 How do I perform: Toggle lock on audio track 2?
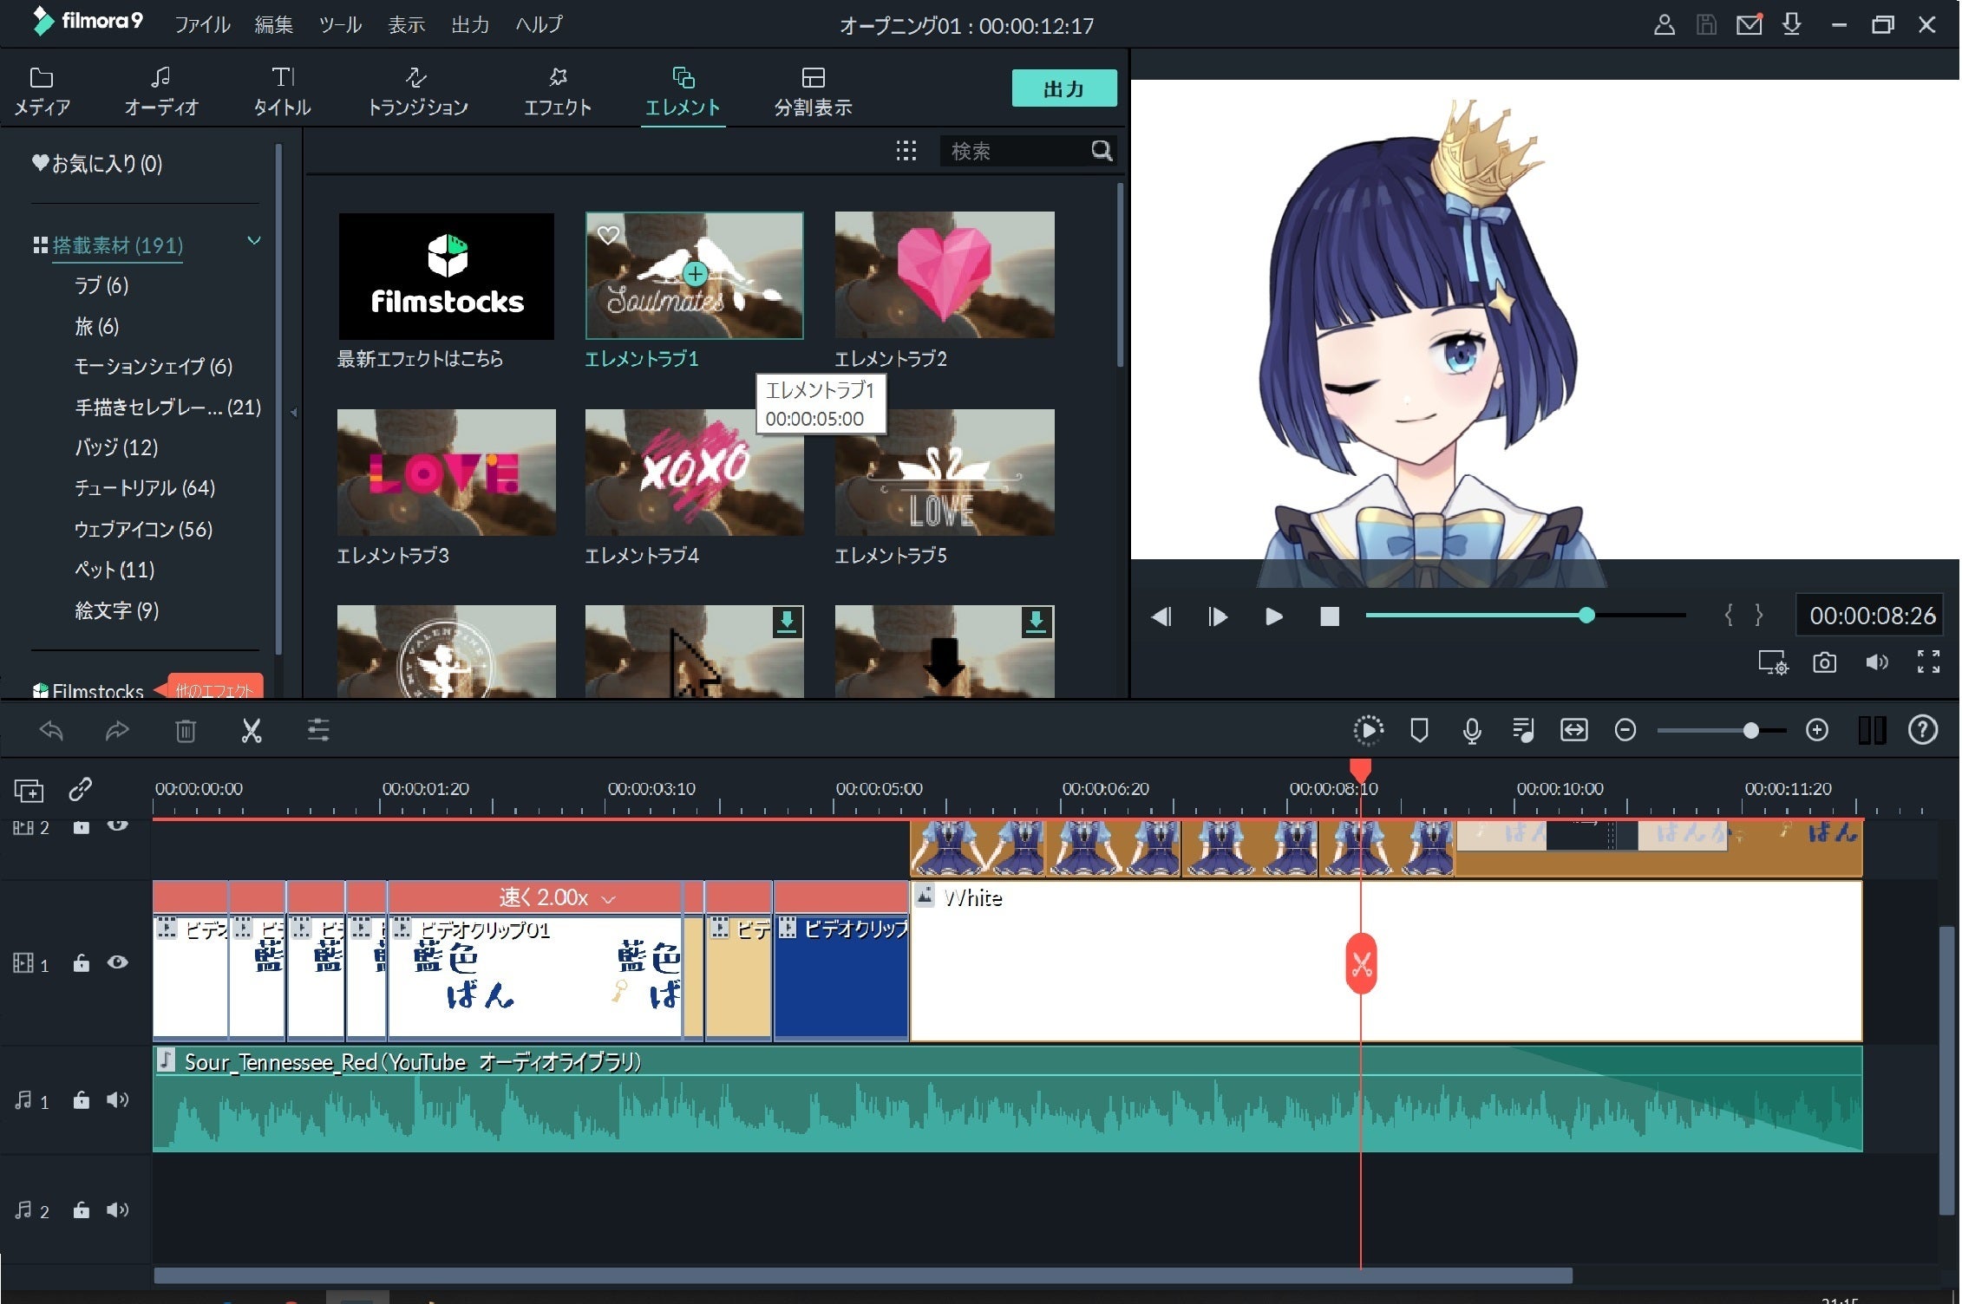(x=81, y=1210)
